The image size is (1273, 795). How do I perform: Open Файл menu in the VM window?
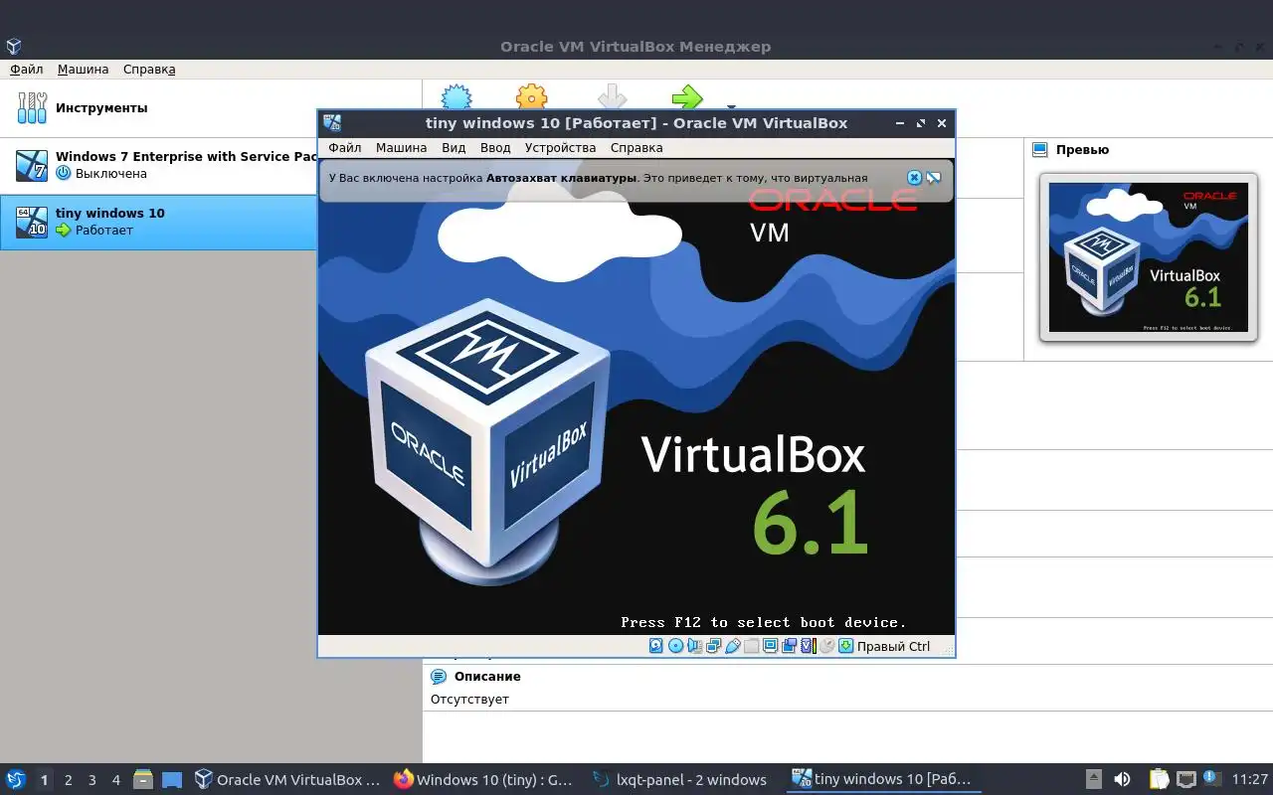click(345, 147)
